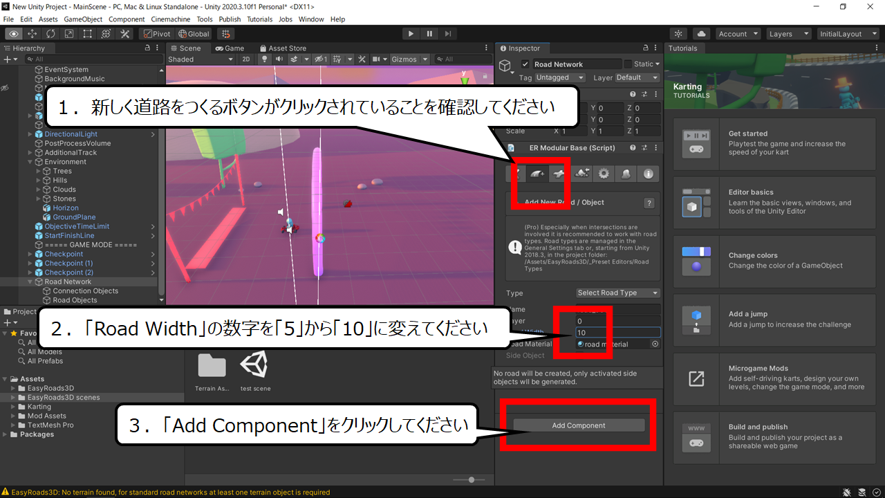Select GroundPlane in the Hierarchy
The height and width of the screenshot is (498, 885).
tap(74, 217)
